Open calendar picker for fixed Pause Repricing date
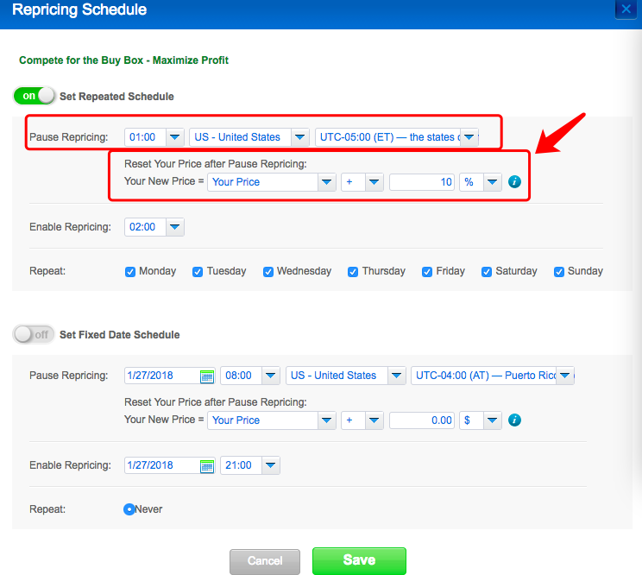This screenshot has width=642, height=575. pyautogui.click(x=207, y=376)
